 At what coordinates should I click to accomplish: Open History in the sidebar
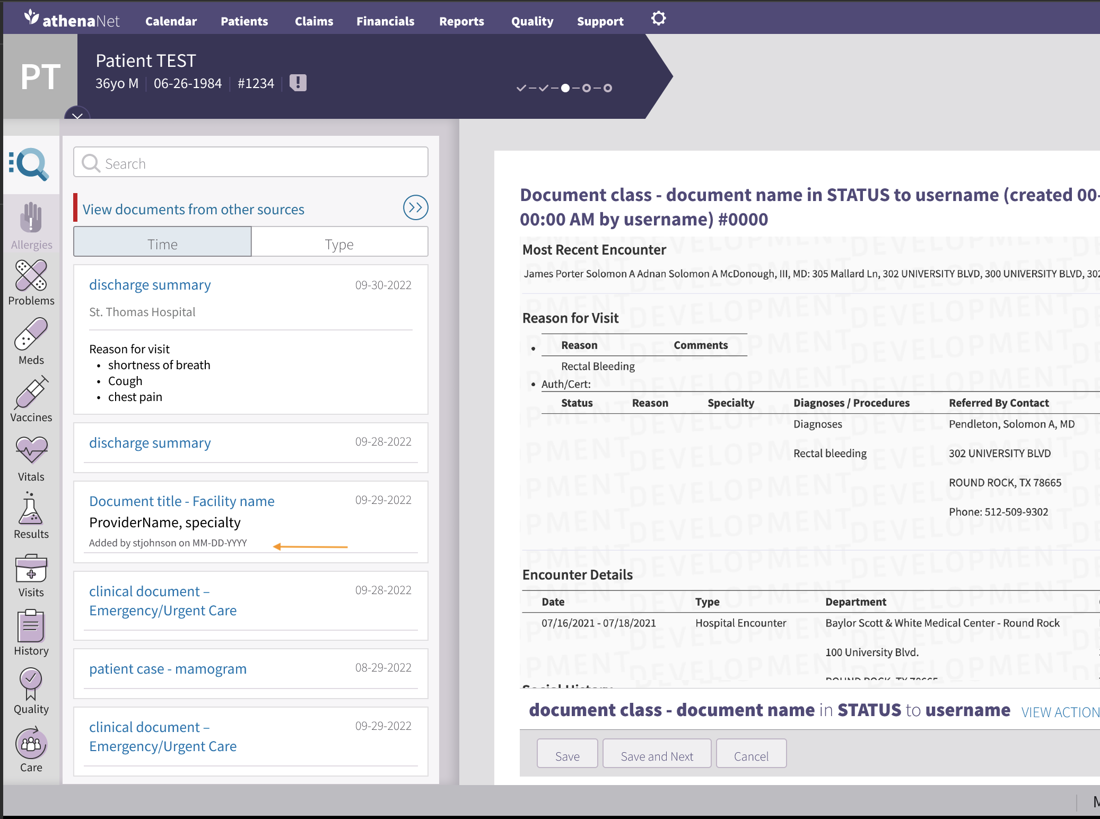[31, 633]
